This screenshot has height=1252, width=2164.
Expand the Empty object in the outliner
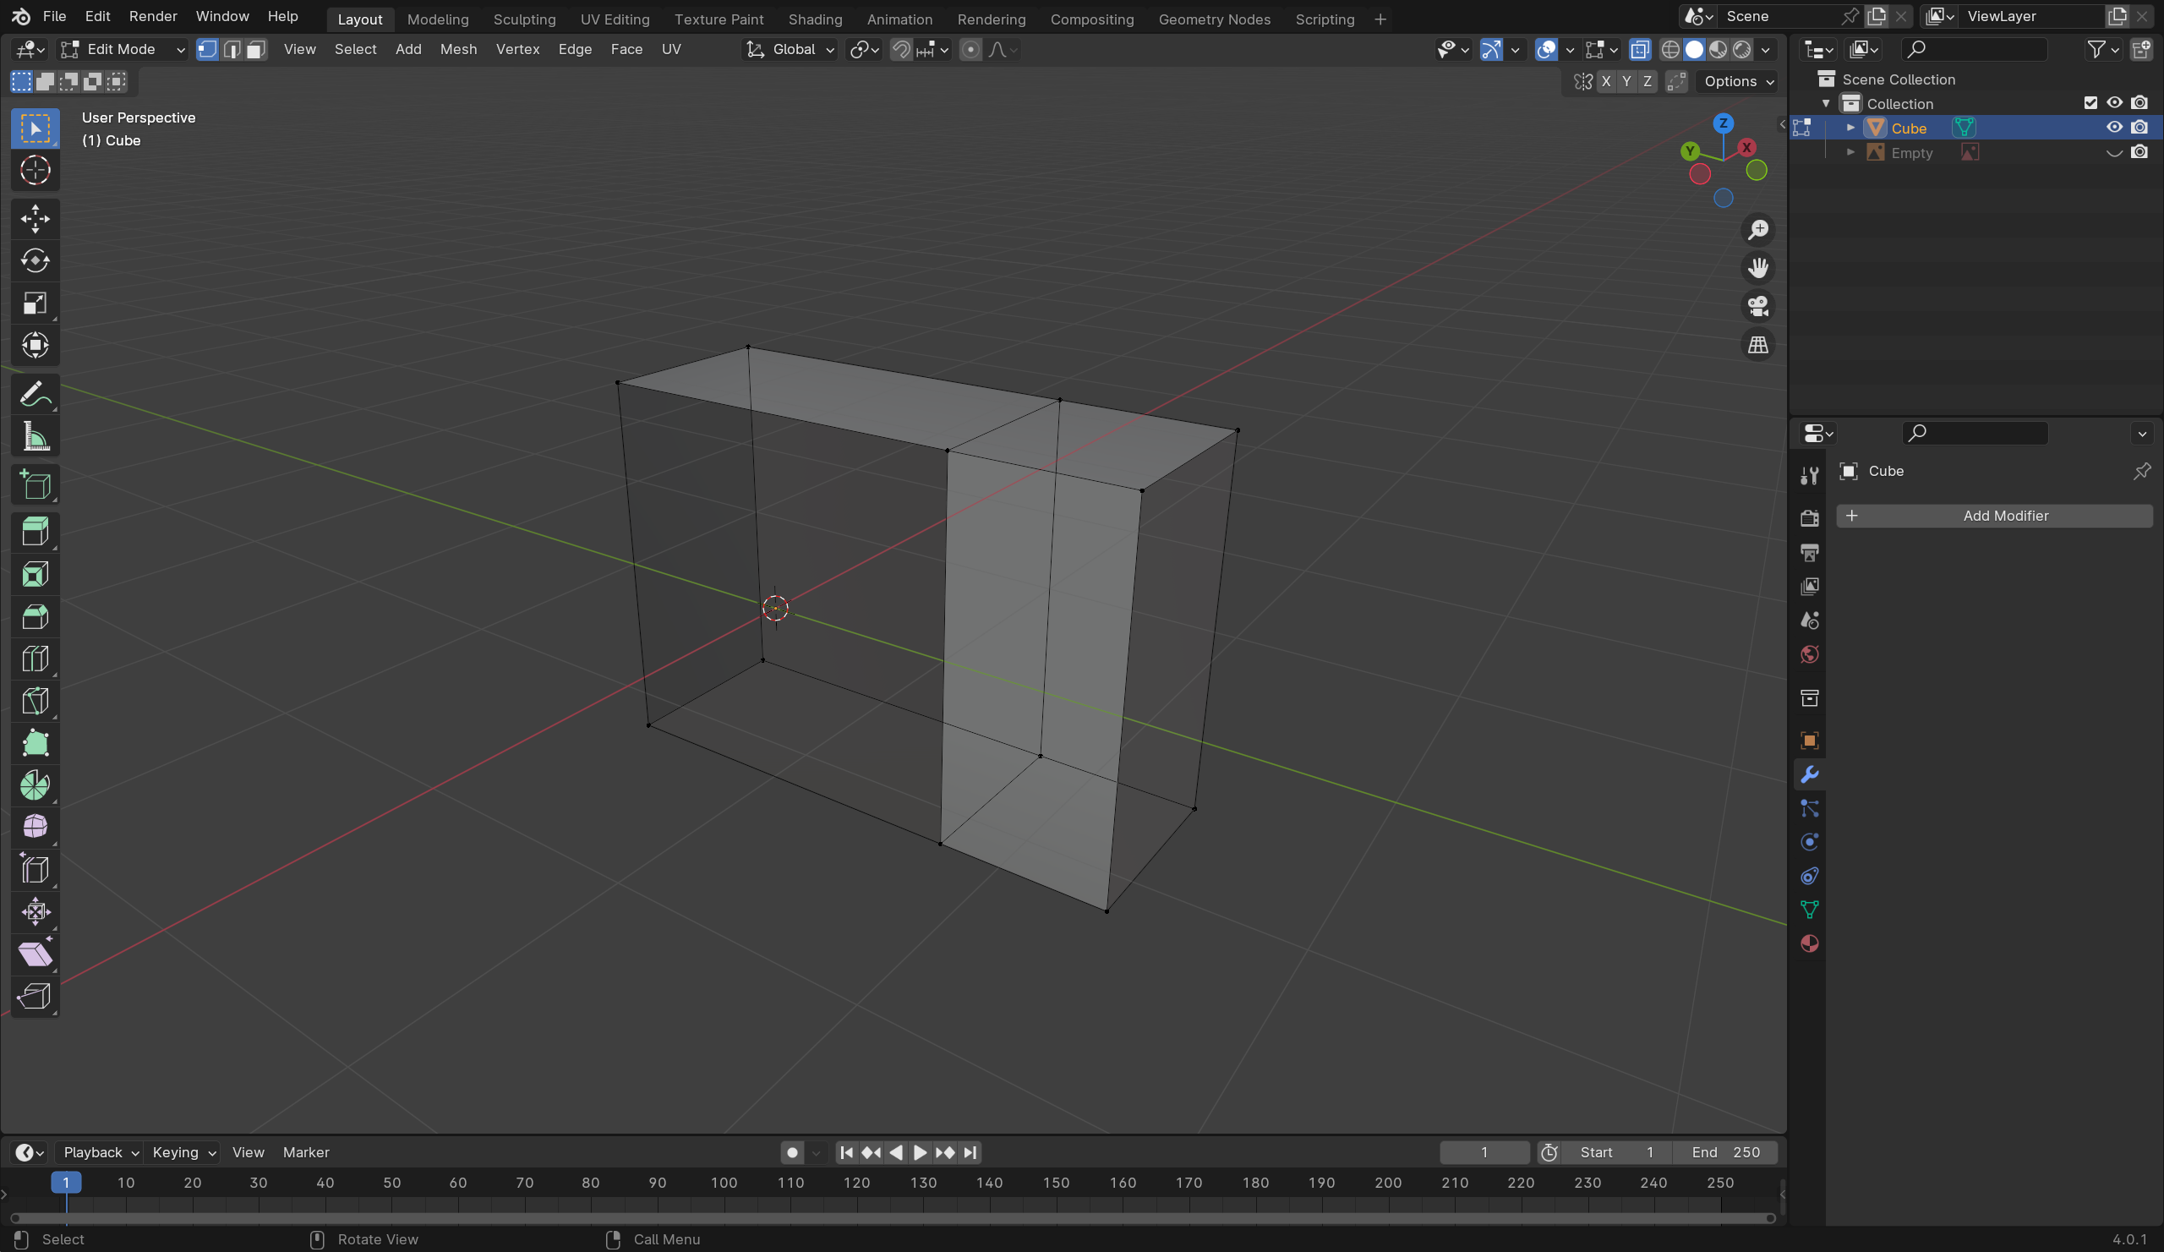pos(1850,153)
